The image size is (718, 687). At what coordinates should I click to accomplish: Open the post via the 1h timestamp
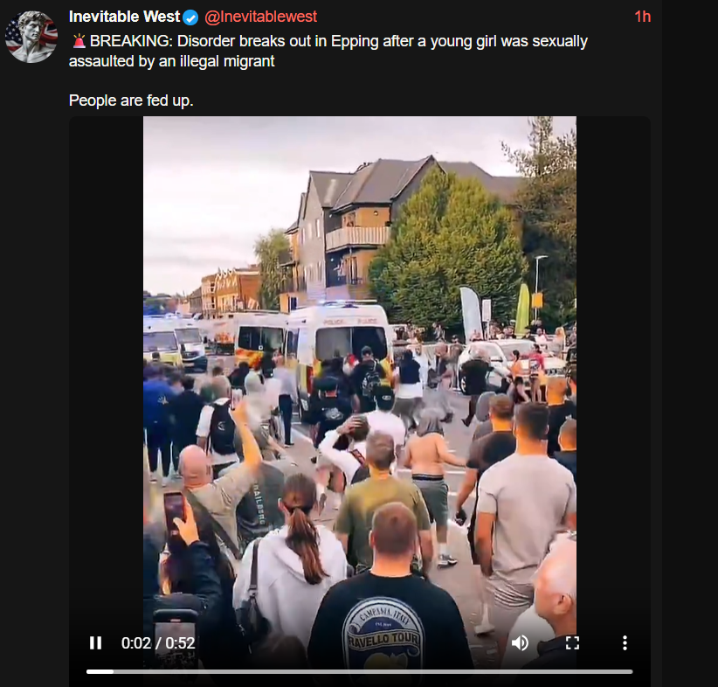(643, 17)
